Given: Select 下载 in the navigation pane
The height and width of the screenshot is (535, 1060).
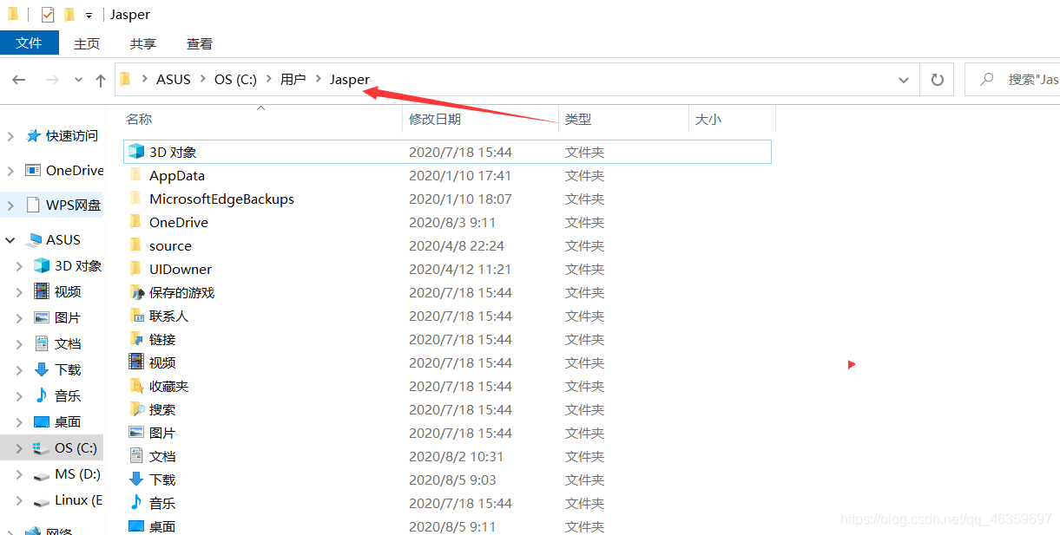Looking at the screenshot, I should point(68,370).
